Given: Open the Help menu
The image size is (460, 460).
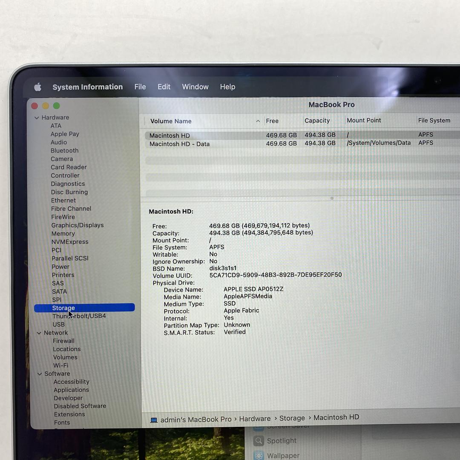Looking at the screenshot, I should click(x=227, y=87).
